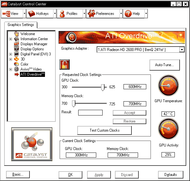Select Information Center in the tree

[34, 39]
